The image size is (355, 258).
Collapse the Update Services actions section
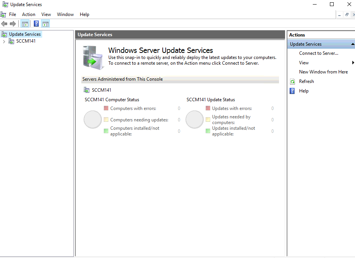pyautogui.click(x=352, y=44)
